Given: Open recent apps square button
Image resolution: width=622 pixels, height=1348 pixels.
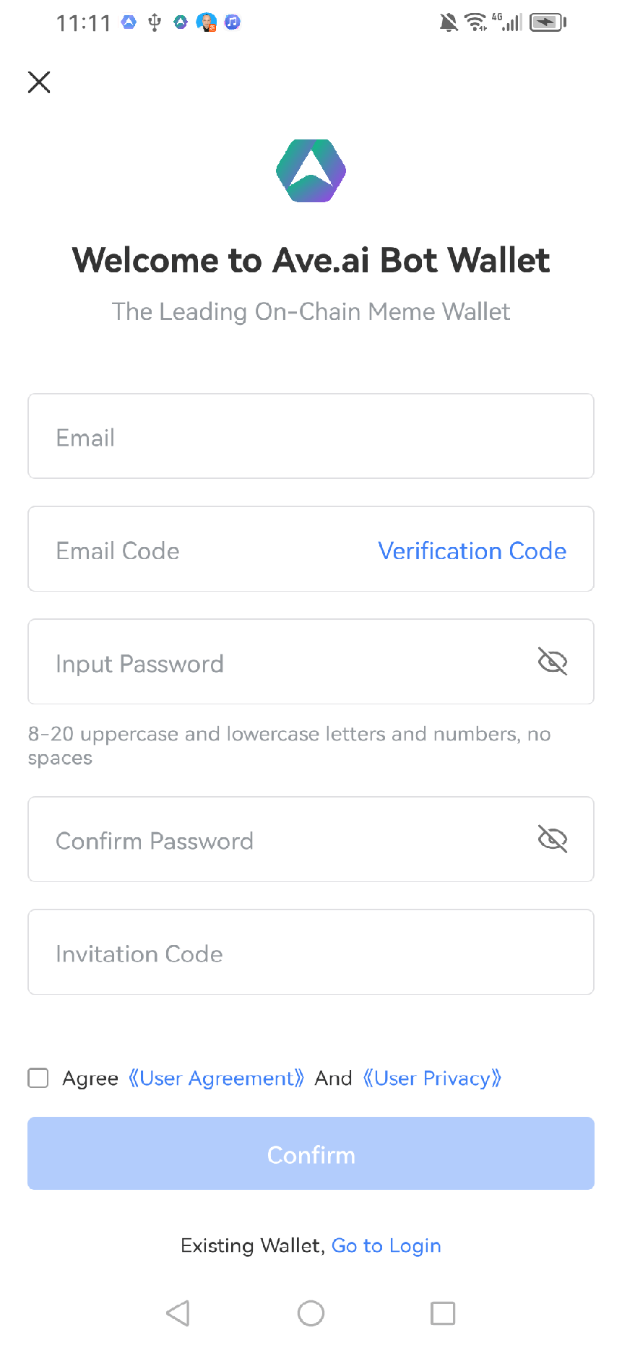Looking at the screenshot, I should click(x=443, y=1313).
